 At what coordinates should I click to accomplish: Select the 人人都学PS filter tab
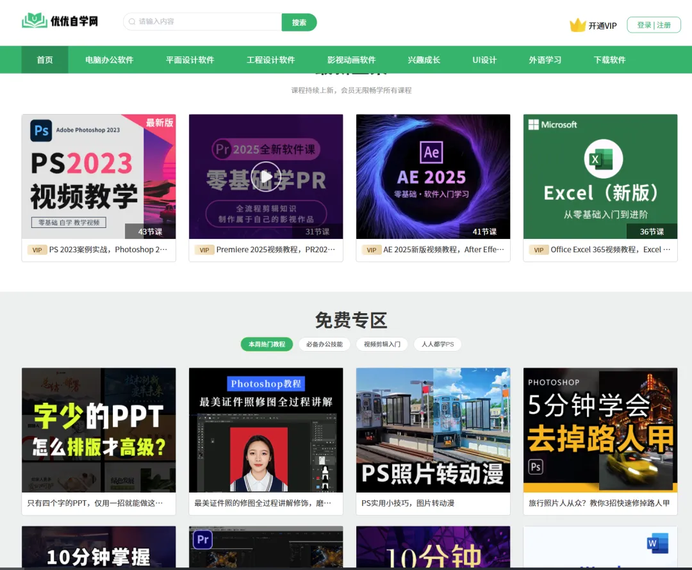coord(438,344)
